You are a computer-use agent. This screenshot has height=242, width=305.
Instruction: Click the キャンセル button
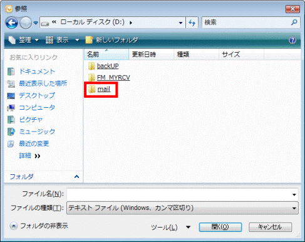coord(270,227)
